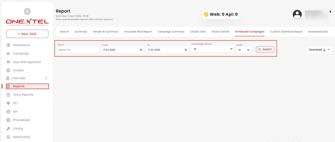The image size is (335, 142).
Task: Click the Phonebook icon in sidebar
Action: [8, 120]
